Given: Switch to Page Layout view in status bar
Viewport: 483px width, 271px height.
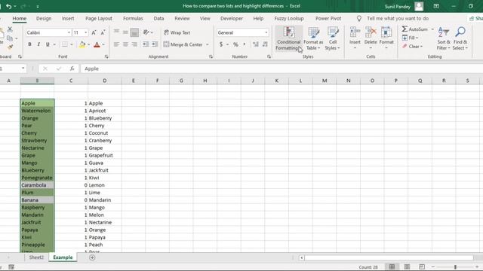Looking at the screenshot, I should click(x=407, y=267).
